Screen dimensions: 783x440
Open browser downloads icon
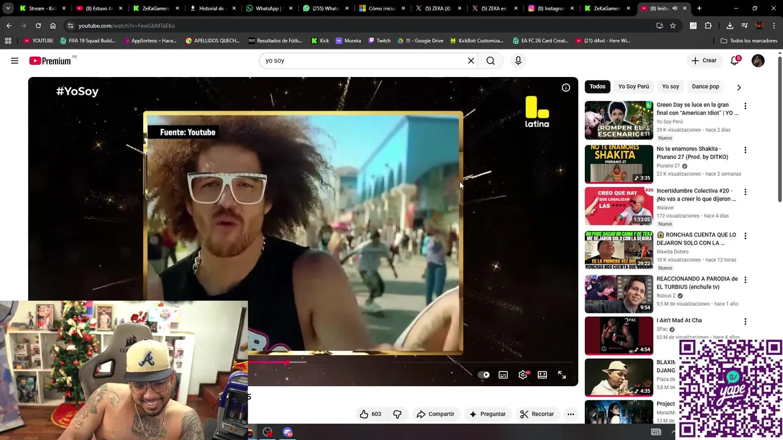[x=730, y=26]
